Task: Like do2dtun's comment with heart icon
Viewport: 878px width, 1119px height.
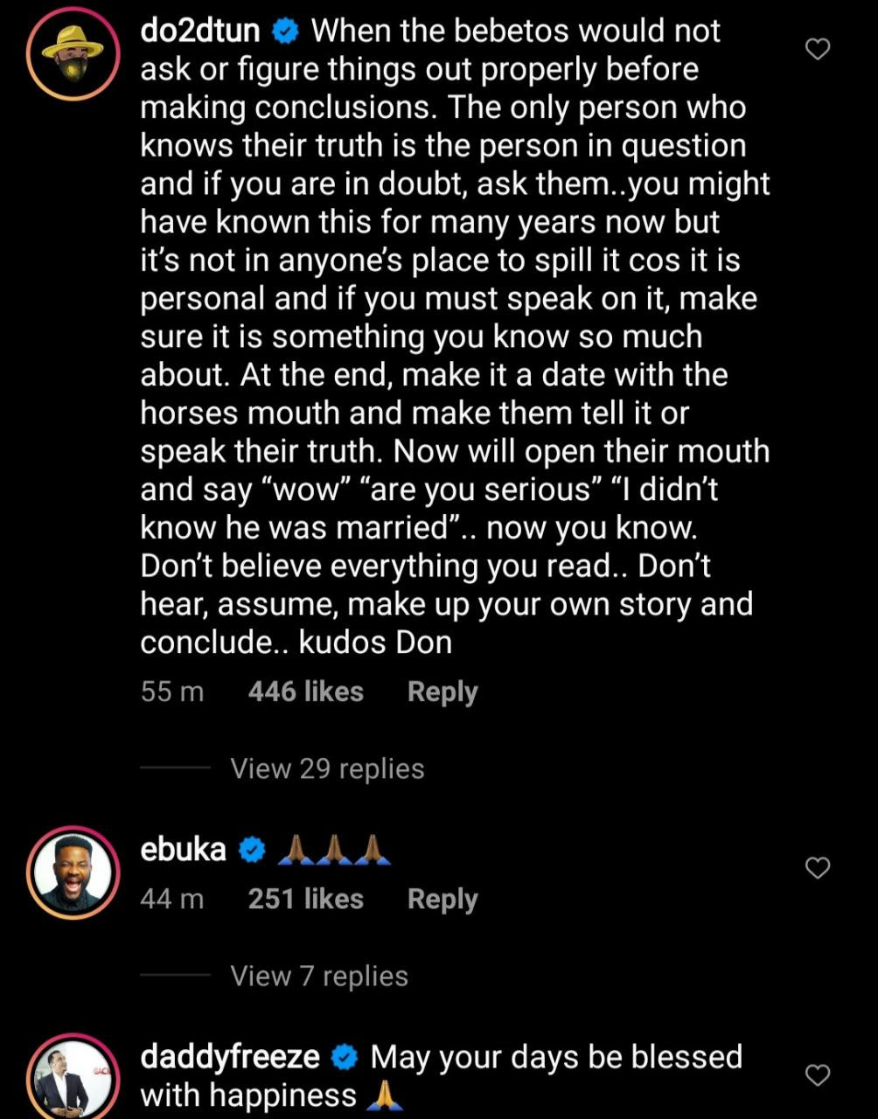Action: [817, 50]
